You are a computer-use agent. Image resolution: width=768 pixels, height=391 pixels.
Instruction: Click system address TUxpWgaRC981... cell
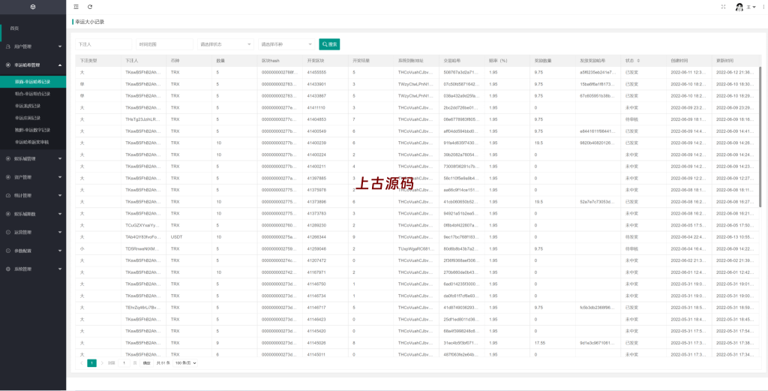[415, 249]
